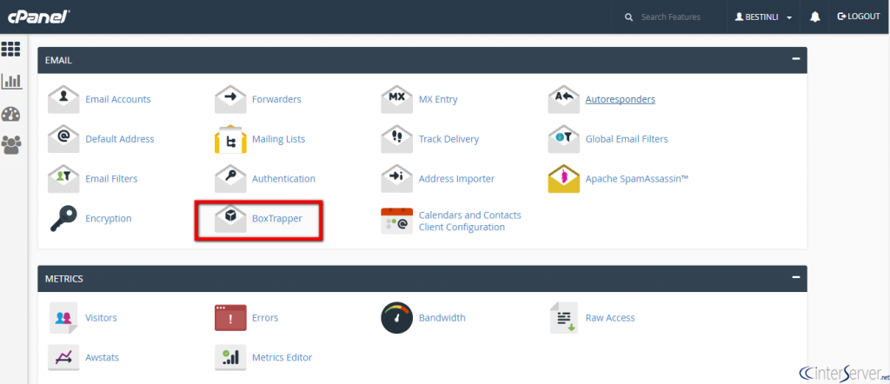Open the Mailing Lists icon
This screenshot has height=384, width=890.
[x=230, y=139]
